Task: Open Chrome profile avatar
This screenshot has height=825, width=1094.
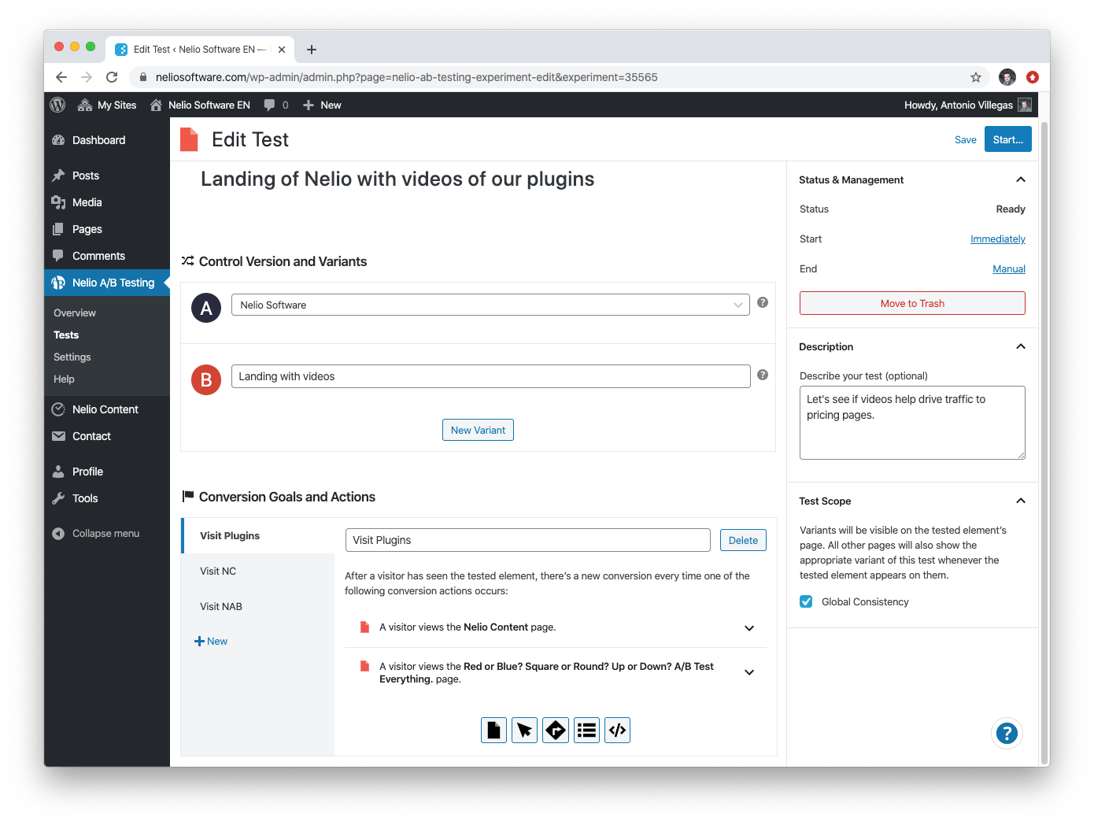Action: point(1007,77)
